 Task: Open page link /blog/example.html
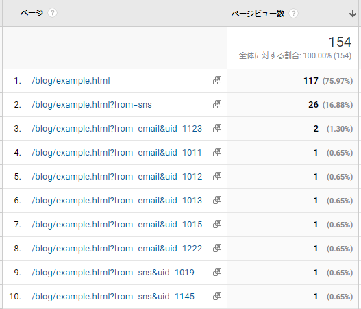(71, 81)
